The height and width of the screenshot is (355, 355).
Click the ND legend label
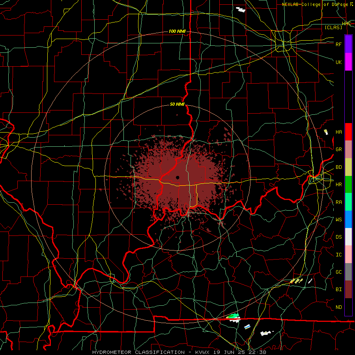(x=338, y=307)
